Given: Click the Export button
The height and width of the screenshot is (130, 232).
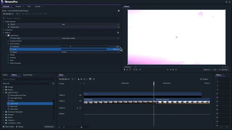Looking at the screenshot, I should (x=204, y=79).
